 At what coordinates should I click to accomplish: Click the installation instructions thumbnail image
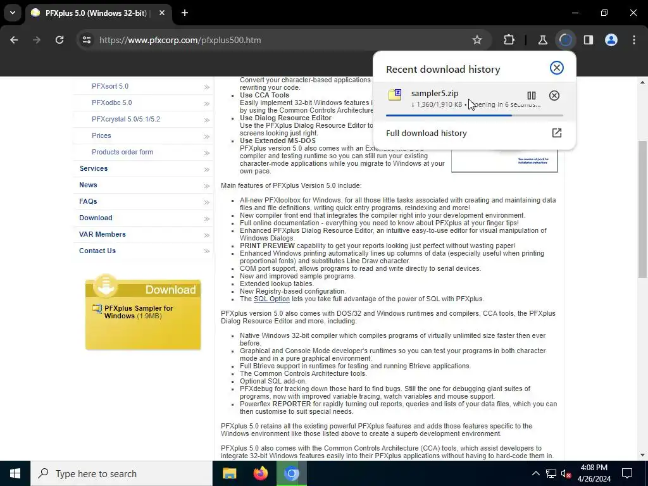[504, 160]
